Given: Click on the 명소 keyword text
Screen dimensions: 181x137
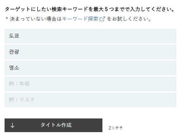Looking at the screenshot, I should tap(14, 68).
